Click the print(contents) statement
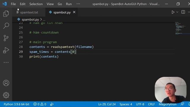 [44, 56]
